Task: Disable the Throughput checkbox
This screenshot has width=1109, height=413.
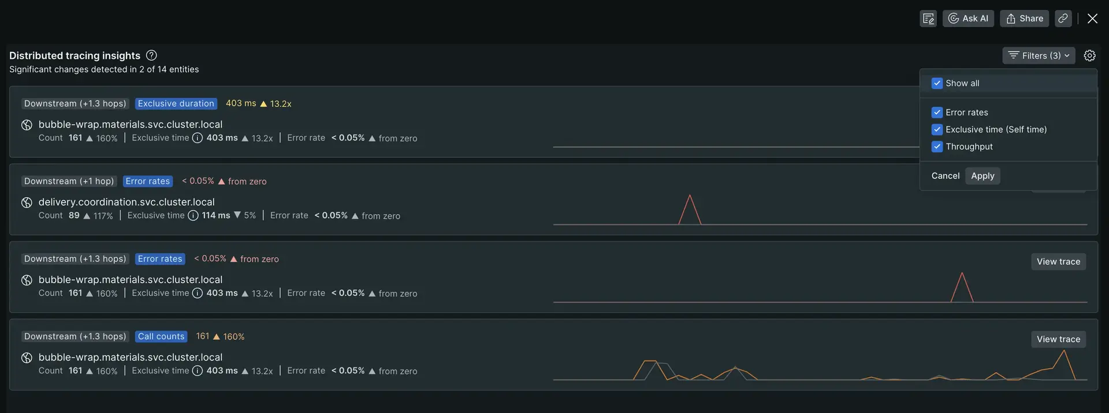Action: tap(937, 147)
